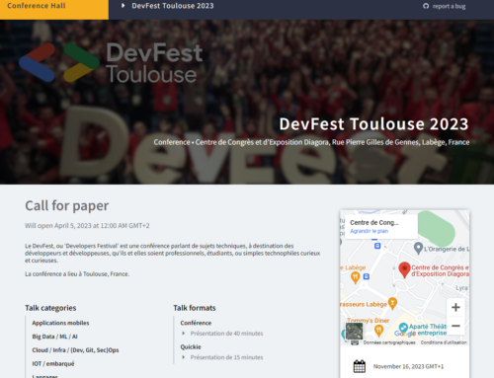Click the Aparté Théâtre entreprise teal marker

point(403,328)
